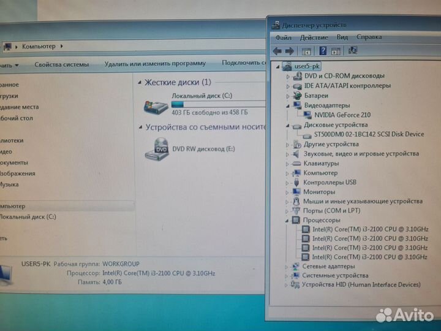Click the show/hide console tree toolbar icon
The height and width of the screenshot is (331, 441).
[x=306, y=51]
